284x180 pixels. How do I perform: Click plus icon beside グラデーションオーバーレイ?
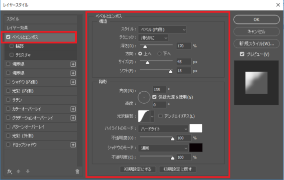[73, 118]
